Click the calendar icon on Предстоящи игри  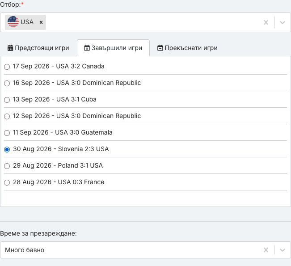10,48
